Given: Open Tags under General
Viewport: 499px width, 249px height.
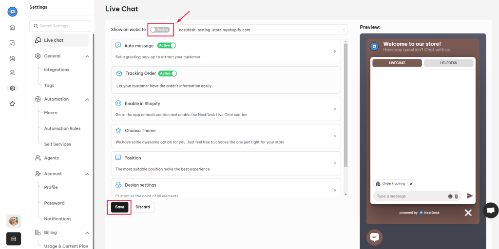Looking at the screenshot, I should click(49, 86).
